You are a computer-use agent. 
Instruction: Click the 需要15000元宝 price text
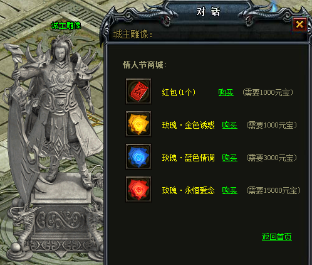tap(273, 190)
